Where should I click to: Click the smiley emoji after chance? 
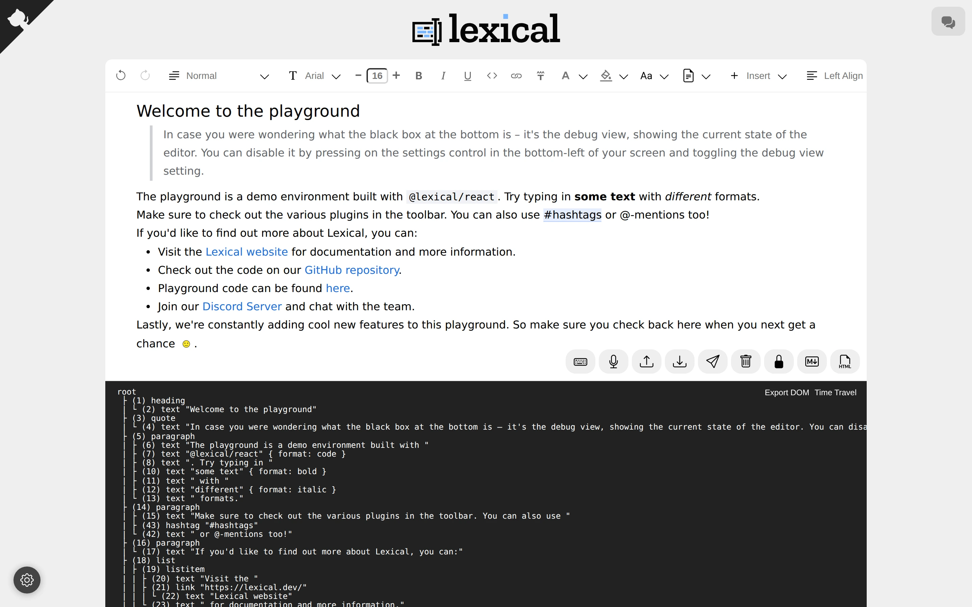click(186, 344)
